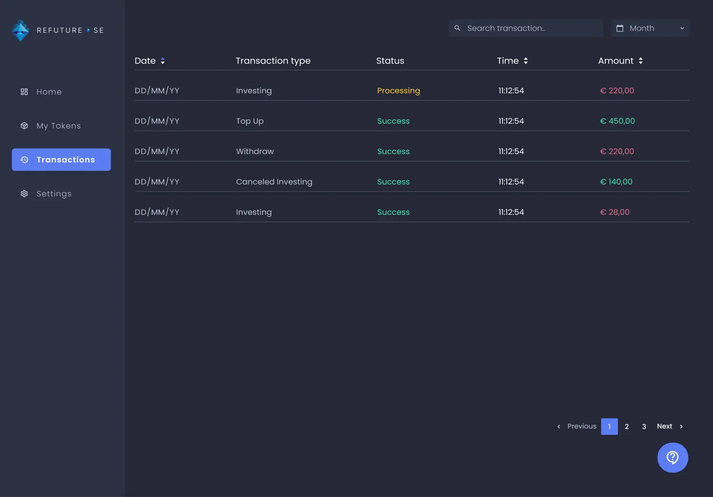Viewport: 713px width, 497px height.
Task: Sort the table by Date
Action: [162, 61]
